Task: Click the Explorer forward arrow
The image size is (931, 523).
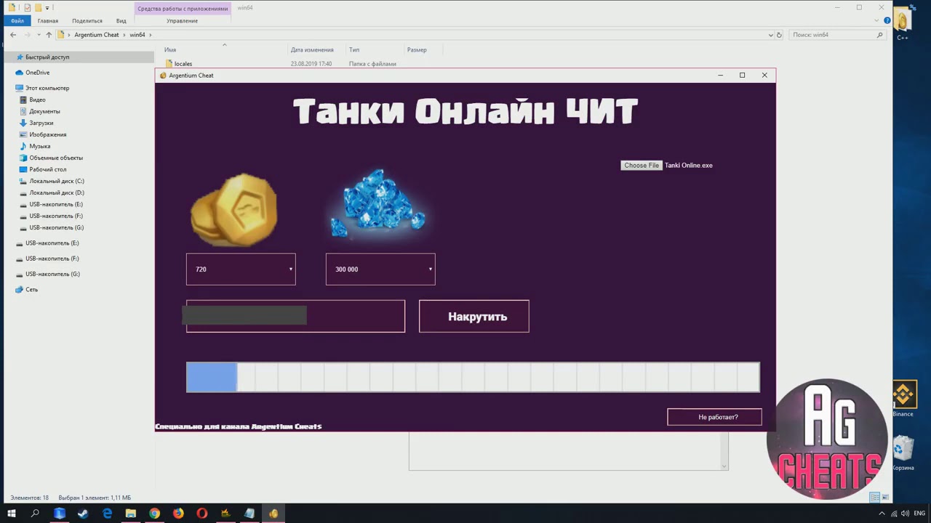Action: point(28,35)
